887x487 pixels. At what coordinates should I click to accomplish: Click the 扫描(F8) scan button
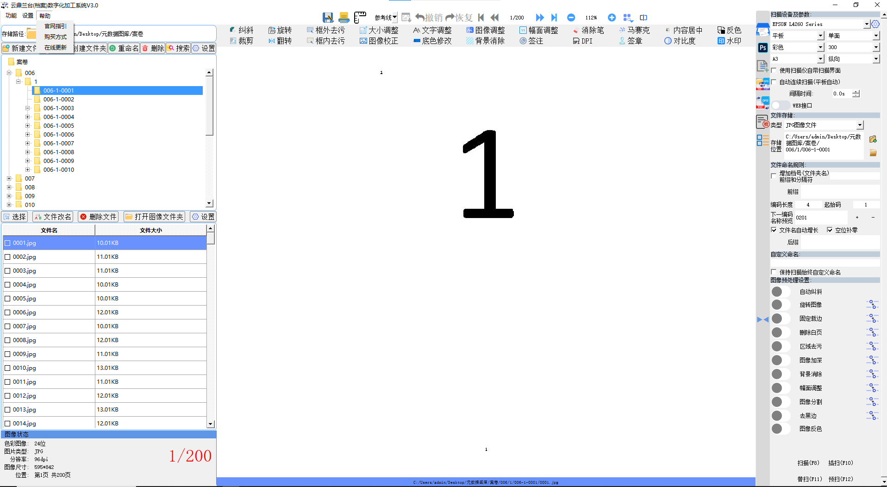[x=808, y=463]
